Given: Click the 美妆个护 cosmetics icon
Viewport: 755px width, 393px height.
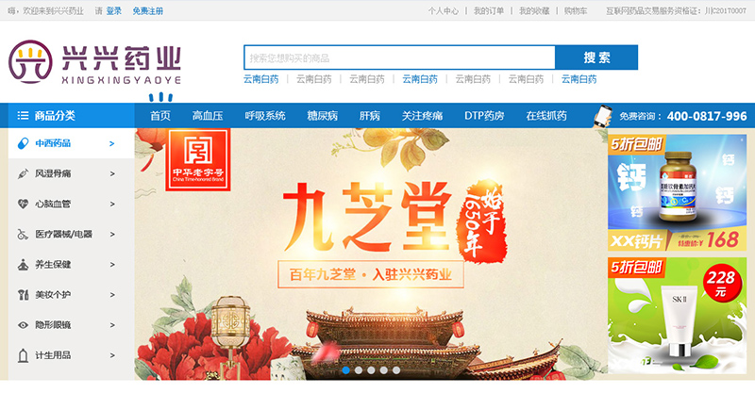Looking at the screenshot, I should point(23,295).
